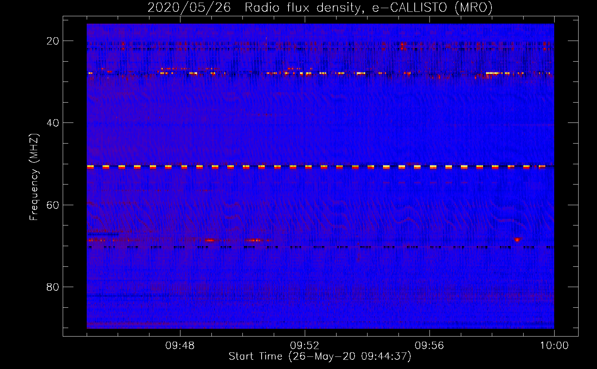
Task: Click the 'Start Time (26-May-20 09:44:37)' label
Action: [x=320, y=356]
